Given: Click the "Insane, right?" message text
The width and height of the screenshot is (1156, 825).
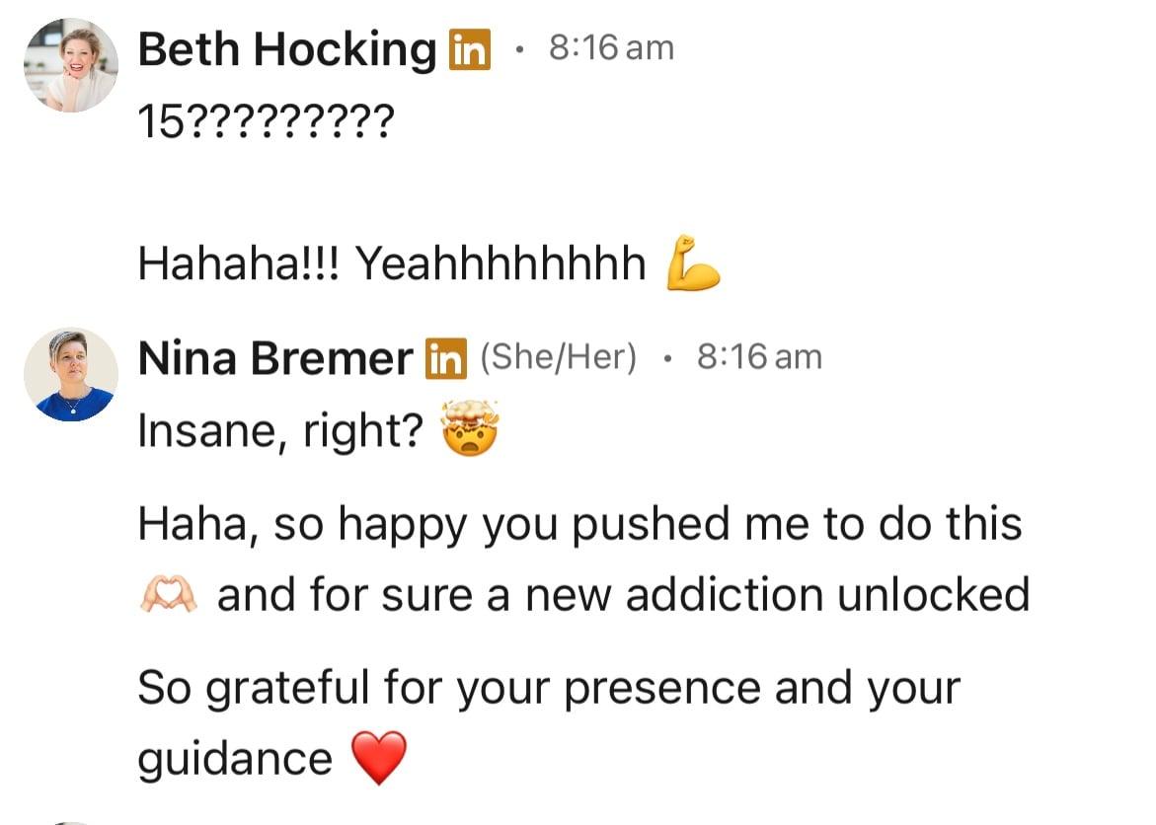Looking at the screenshot, I should point(281,431).
